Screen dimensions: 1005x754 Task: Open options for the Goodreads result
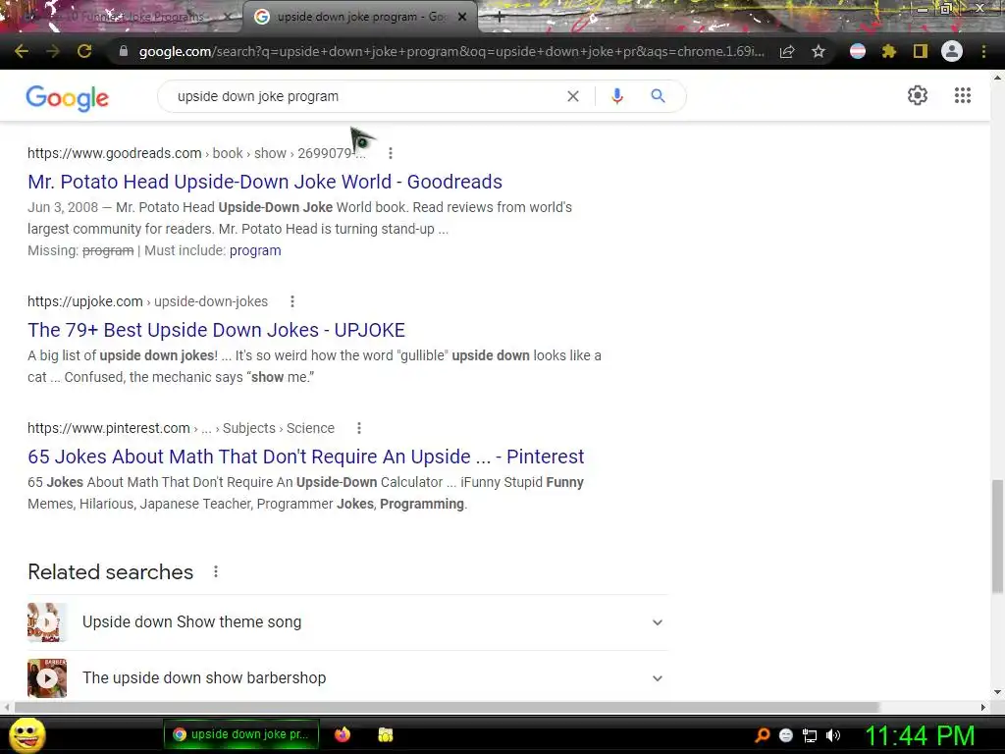[x=391, y=153]
